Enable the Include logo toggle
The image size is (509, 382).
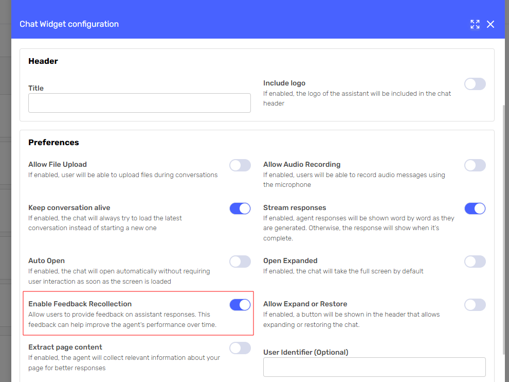(475, 84)
